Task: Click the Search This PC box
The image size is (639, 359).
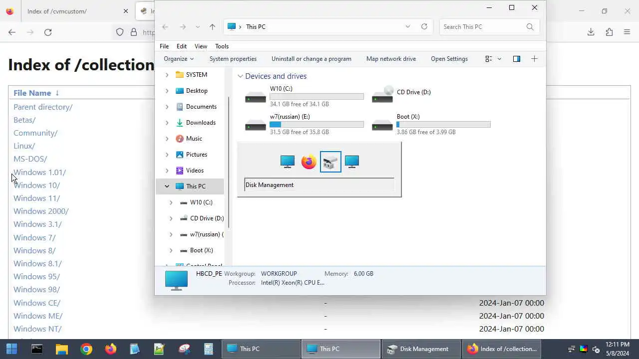Action: point(489,27)
